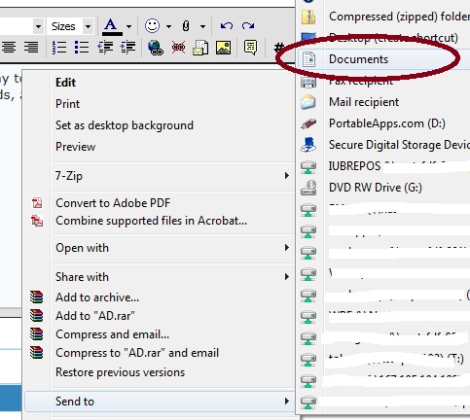Viewport: 470px width, 420px height.
Task: Click the insert image icon
Action: click(223, 48)
